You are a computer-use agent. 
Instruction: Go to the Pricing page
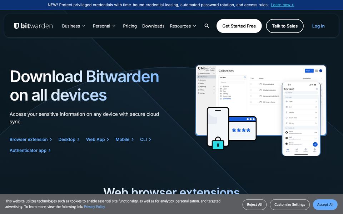click(130, 26)
